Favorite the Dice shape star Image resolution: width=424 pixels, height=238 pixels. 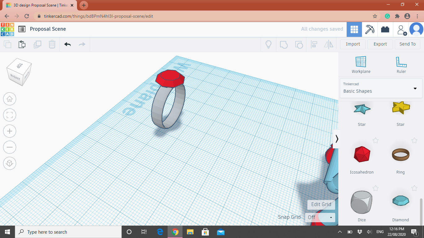click(x=376, y=188)
